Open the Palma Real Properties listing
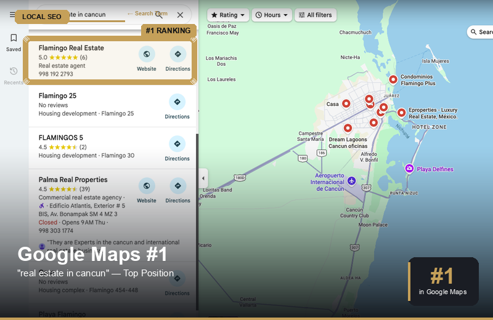 [73, 180]
